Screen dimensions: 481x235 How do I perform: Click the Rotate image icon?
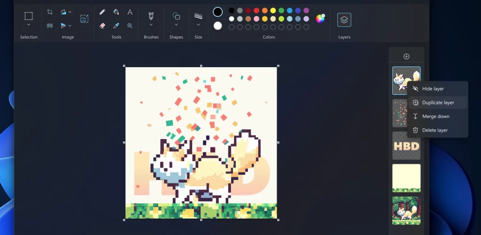[x=63, y=12]
